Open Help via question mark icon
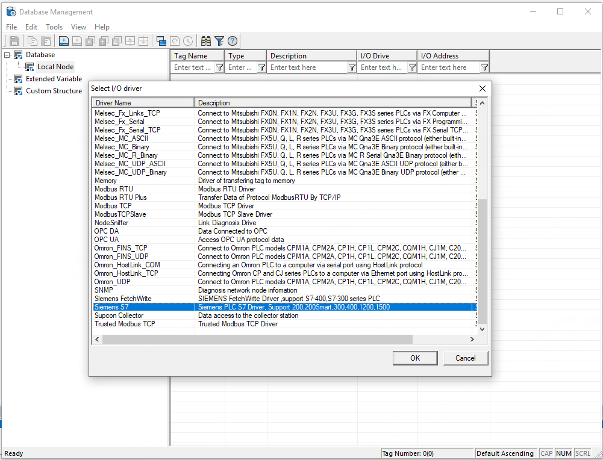Screen dimensions: 603x460 (233, 41)
